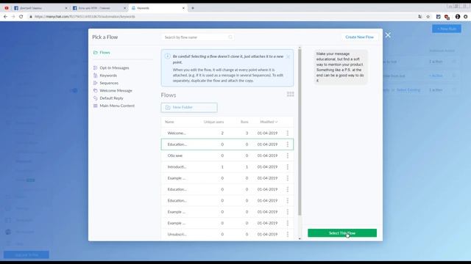The width and height of the screenshot is (471, 264).
Task: Click the New Folder button
Action: (189, 108)
